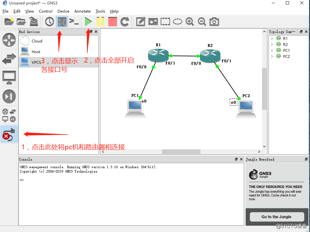Click canvas scroll up arrow

point(264,31)
